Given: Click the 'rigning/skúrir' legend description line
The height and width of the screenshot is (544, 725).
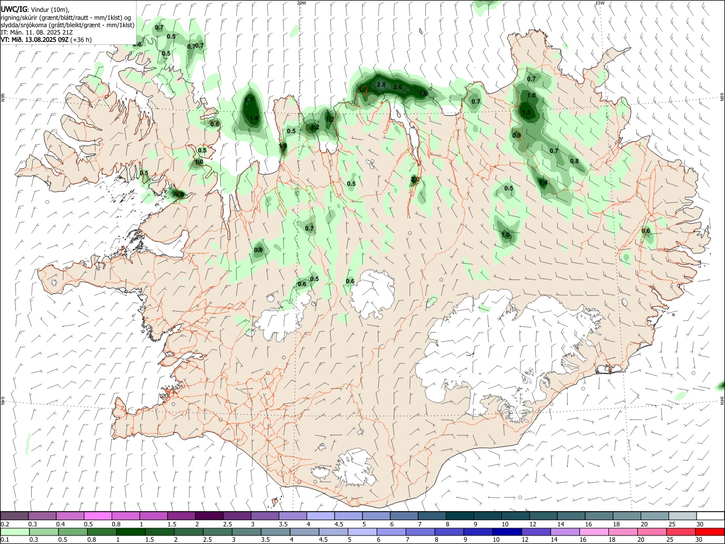Looking at the screenshot, I should 66,18.
